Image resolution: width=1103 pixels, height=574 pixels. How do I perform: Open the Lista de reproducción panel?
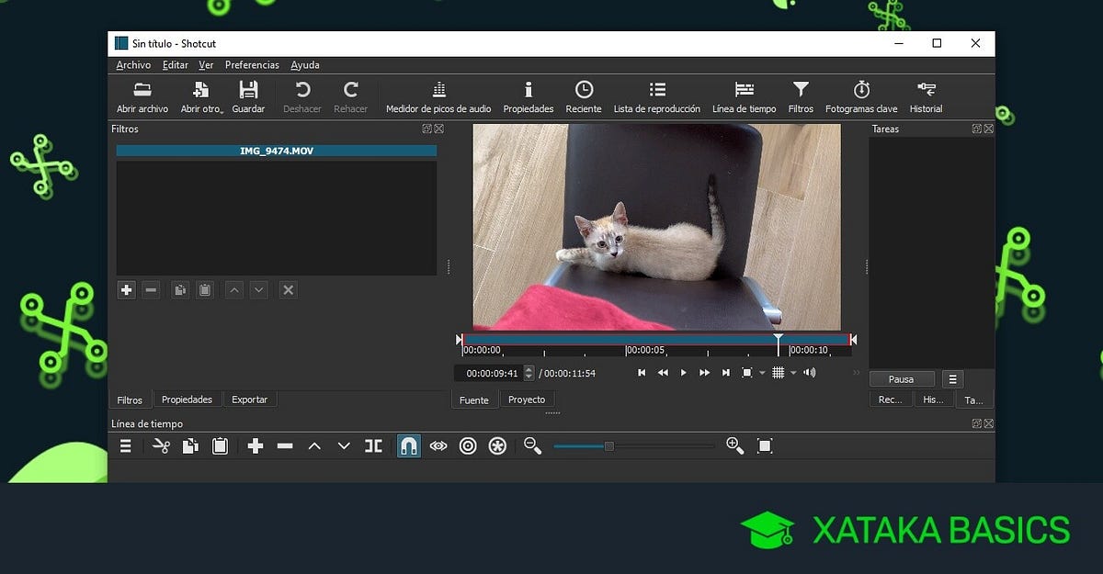coord(656,96)
